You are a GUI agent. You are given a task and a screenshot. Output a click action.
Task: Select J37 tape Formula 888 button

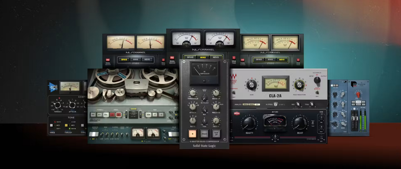pos(93,115)
